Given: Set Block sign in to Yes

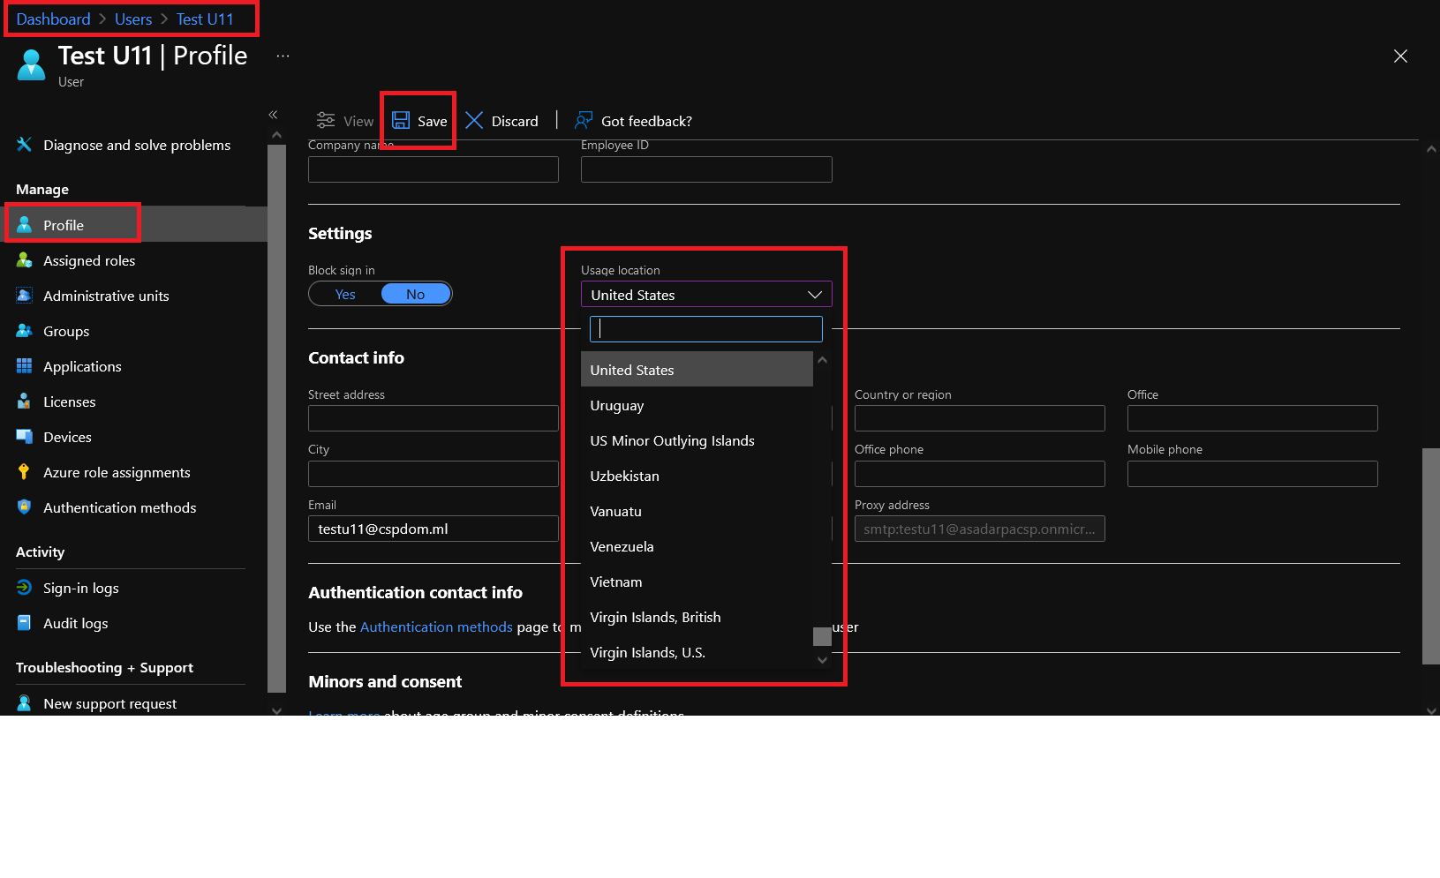Looking at the screenshot, I should pos(345,295).
